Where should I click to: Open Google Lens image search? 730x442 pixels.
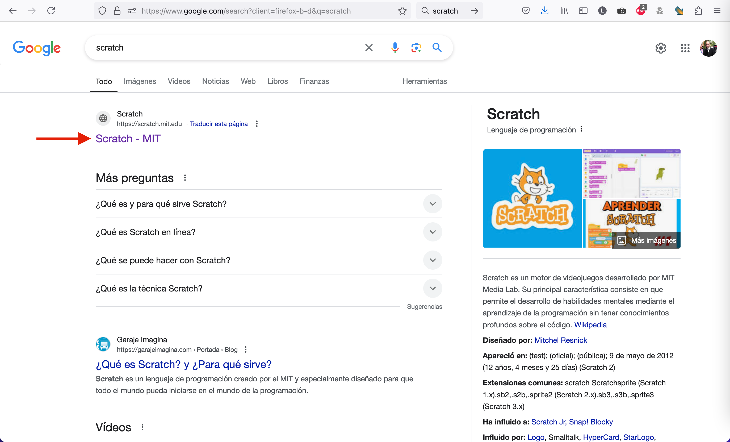[416, 48]
